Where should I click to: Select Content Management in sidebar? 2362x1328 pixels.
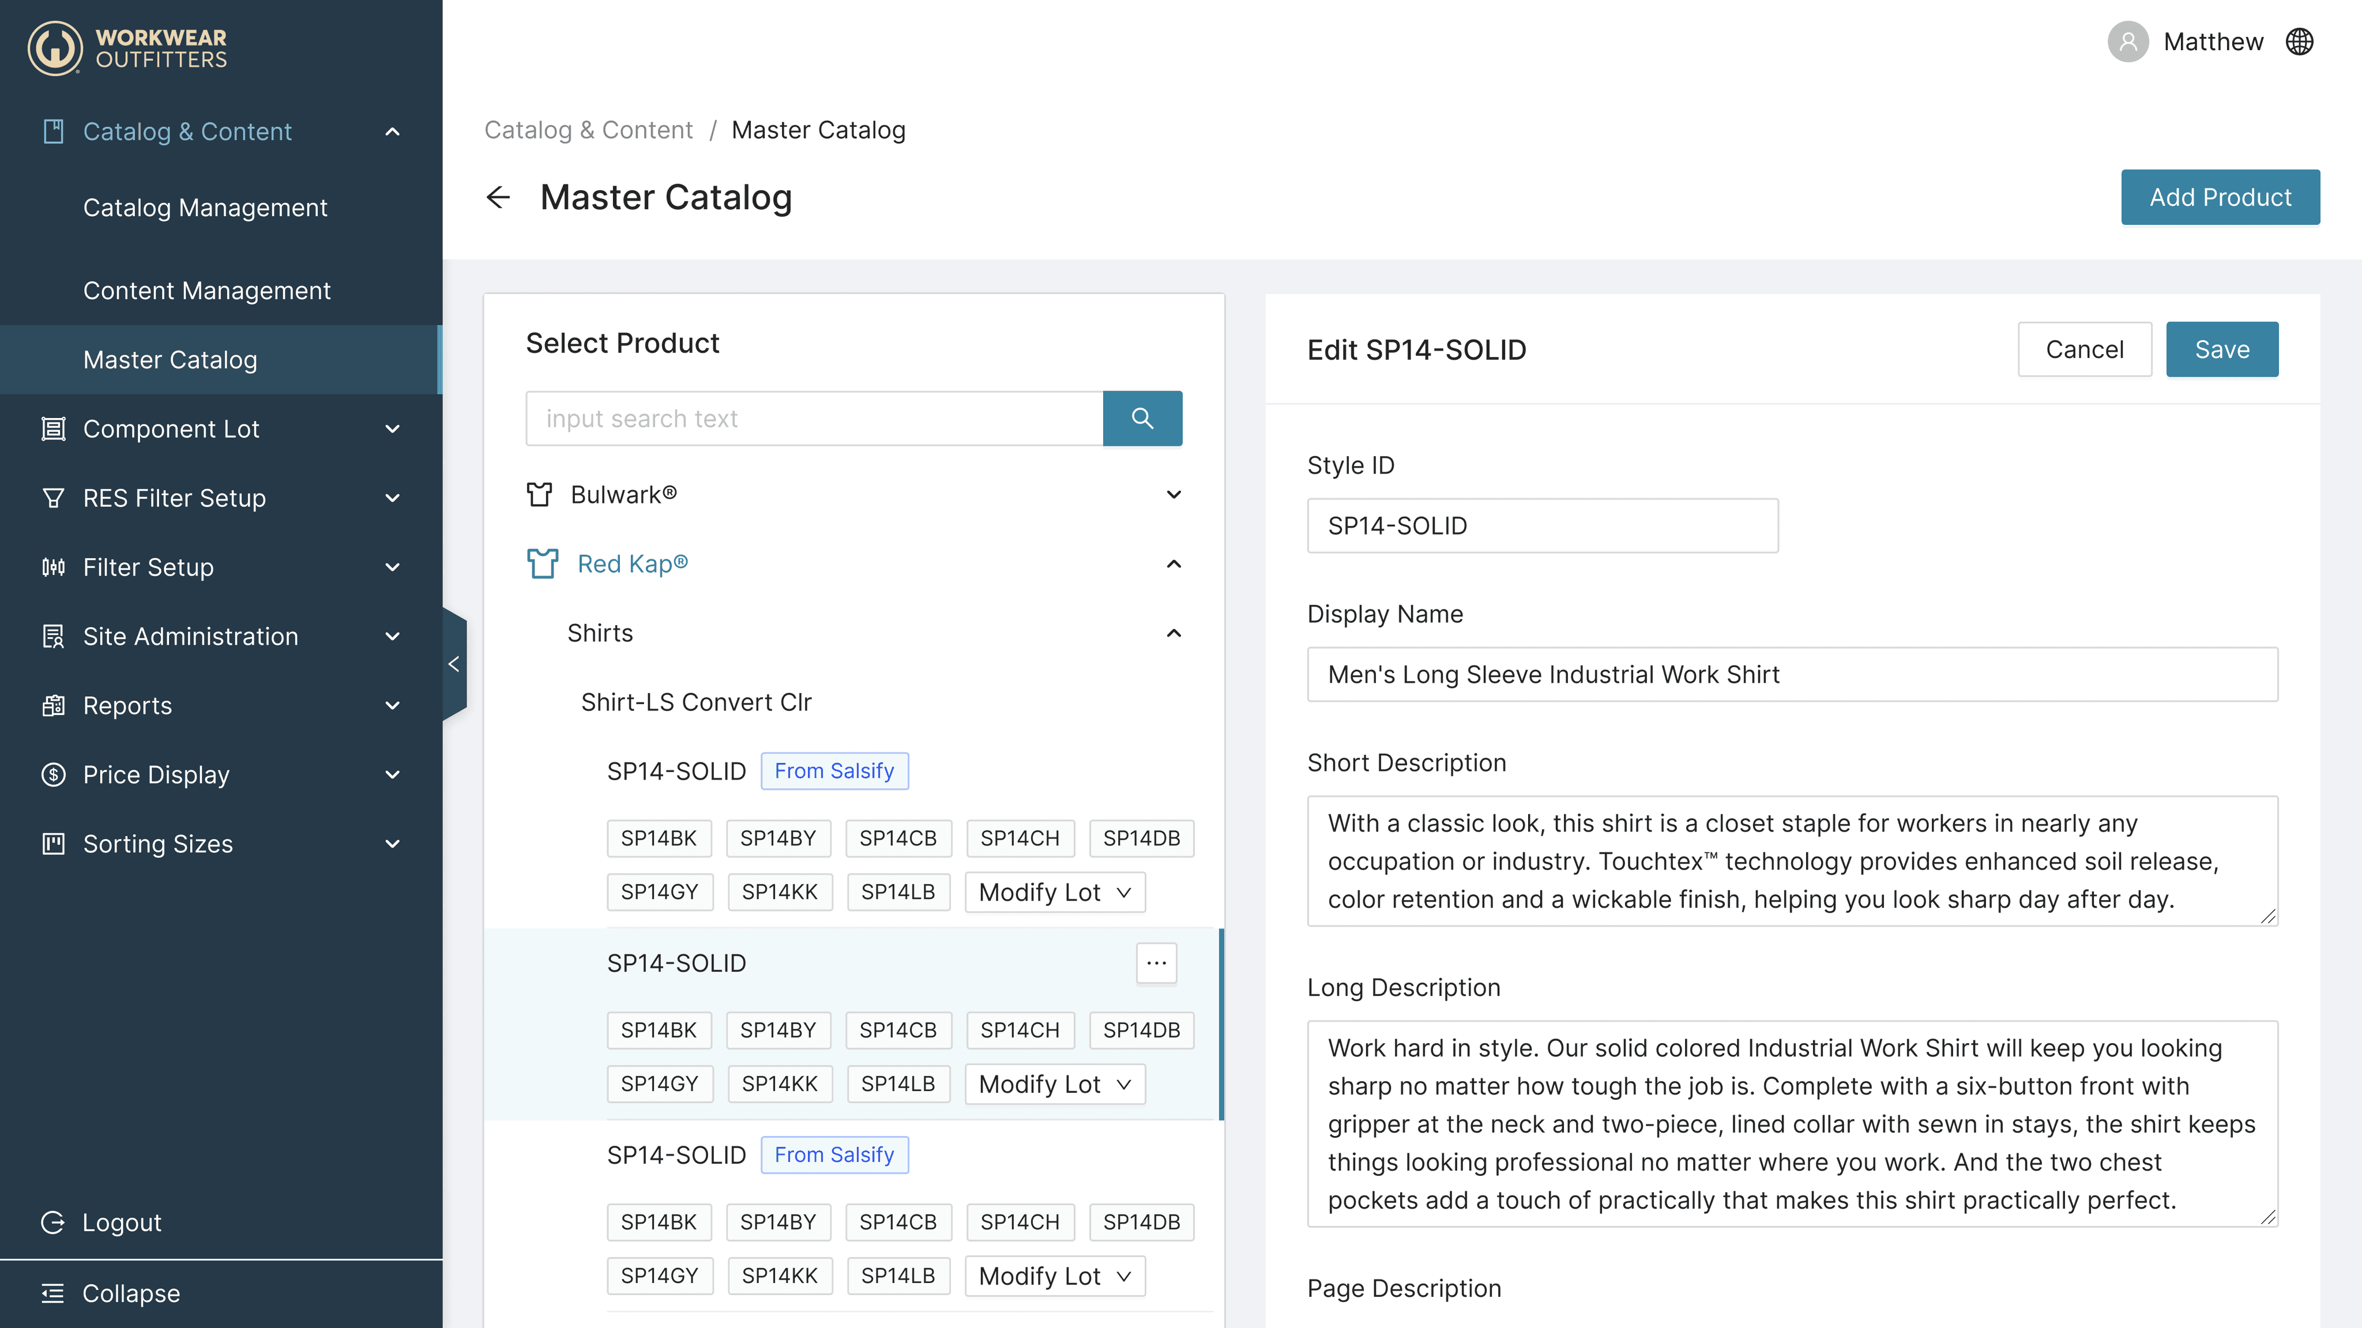point(206,291)
